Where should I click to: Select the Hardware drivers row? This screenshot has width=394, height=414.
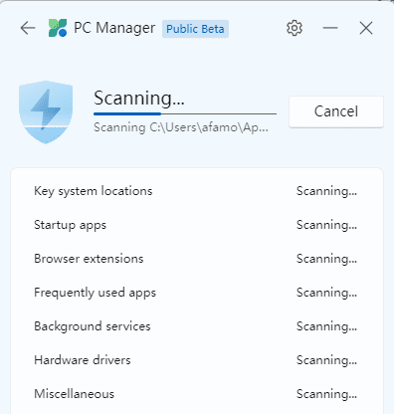pos(197,360)
